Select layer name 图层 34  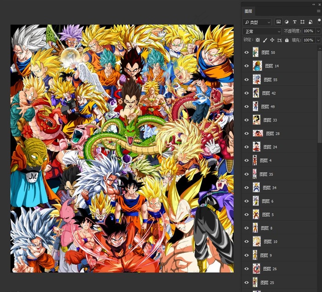270,188
